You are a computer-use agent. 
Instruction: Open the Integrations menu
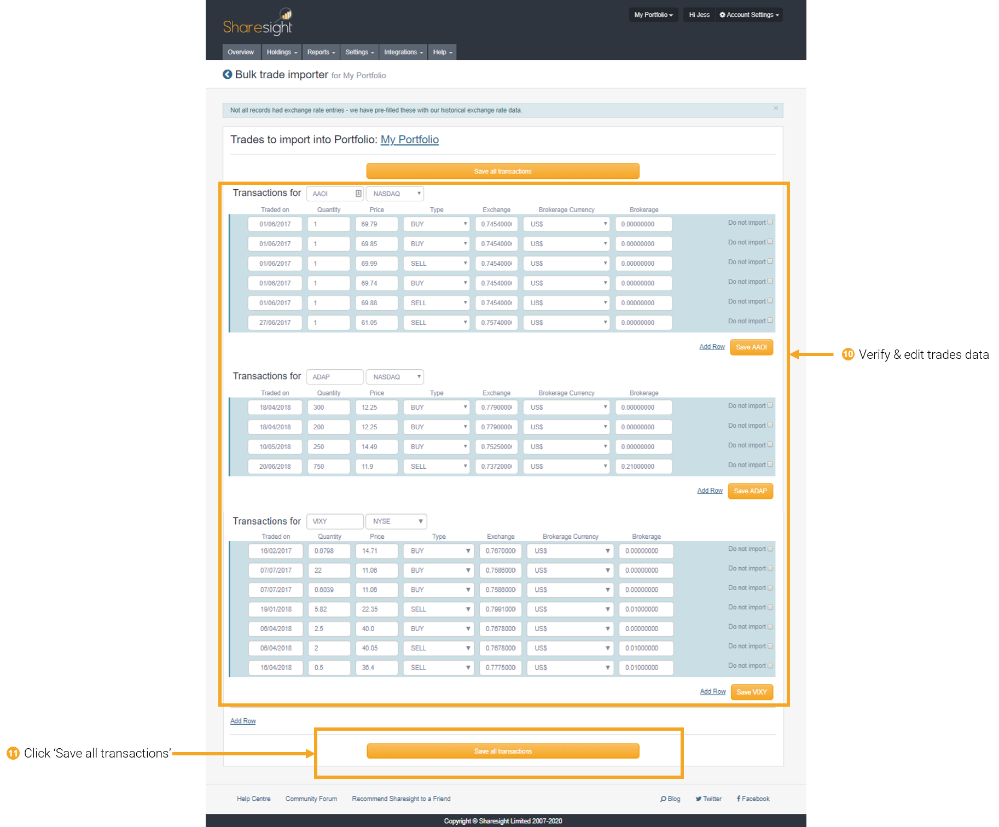click(403, 52)
